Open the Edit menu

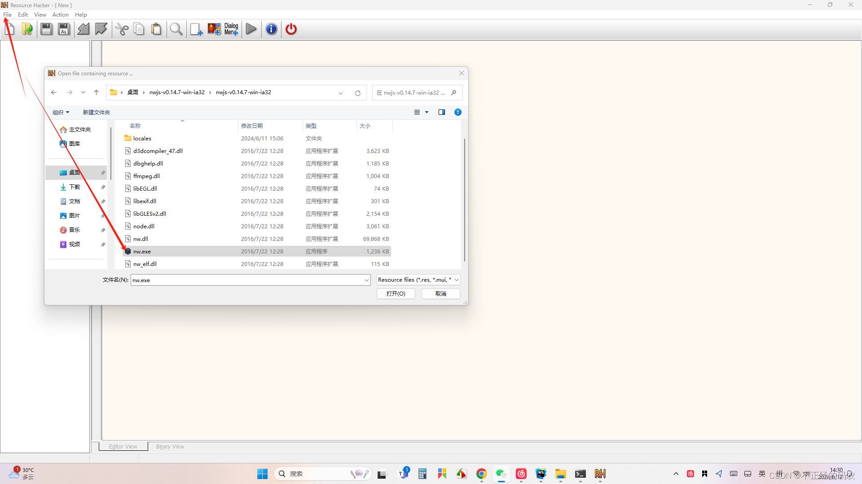[x=23, y=15]
